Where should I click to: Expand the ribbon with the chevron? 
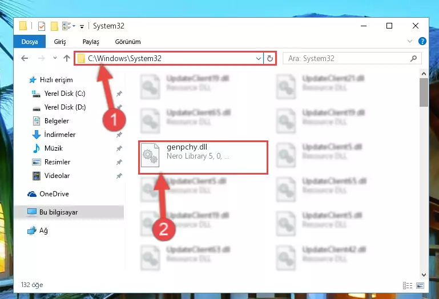coord(410,41)
